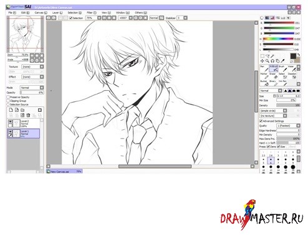The image size is (308, 235).
Task: Click the dark foreground color swatch
Action: pos(293,56)
